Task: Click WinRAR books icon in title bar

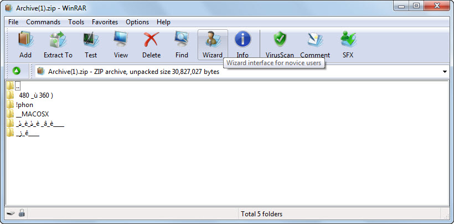Action: pos(9,8)
